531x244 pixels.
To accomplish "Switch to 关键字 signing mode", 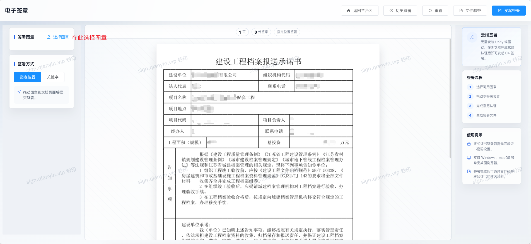I will pyautogui.click(x=53, y=77).
